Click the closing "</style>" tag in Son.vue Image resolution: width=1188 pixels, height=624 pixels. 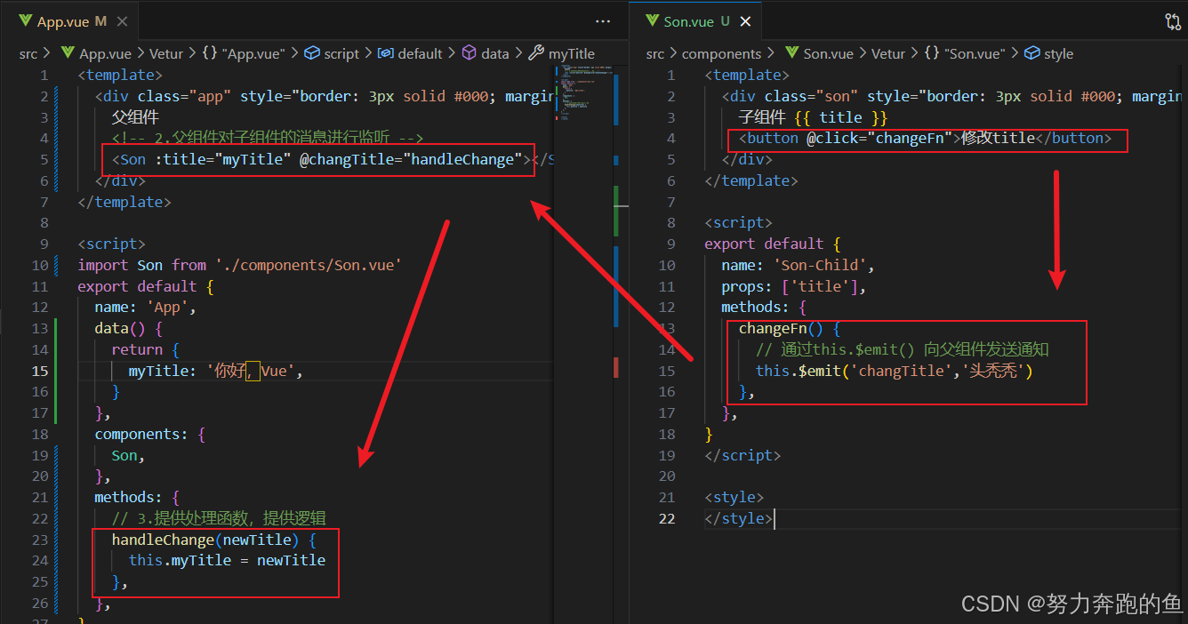click(x=738, y=518)
